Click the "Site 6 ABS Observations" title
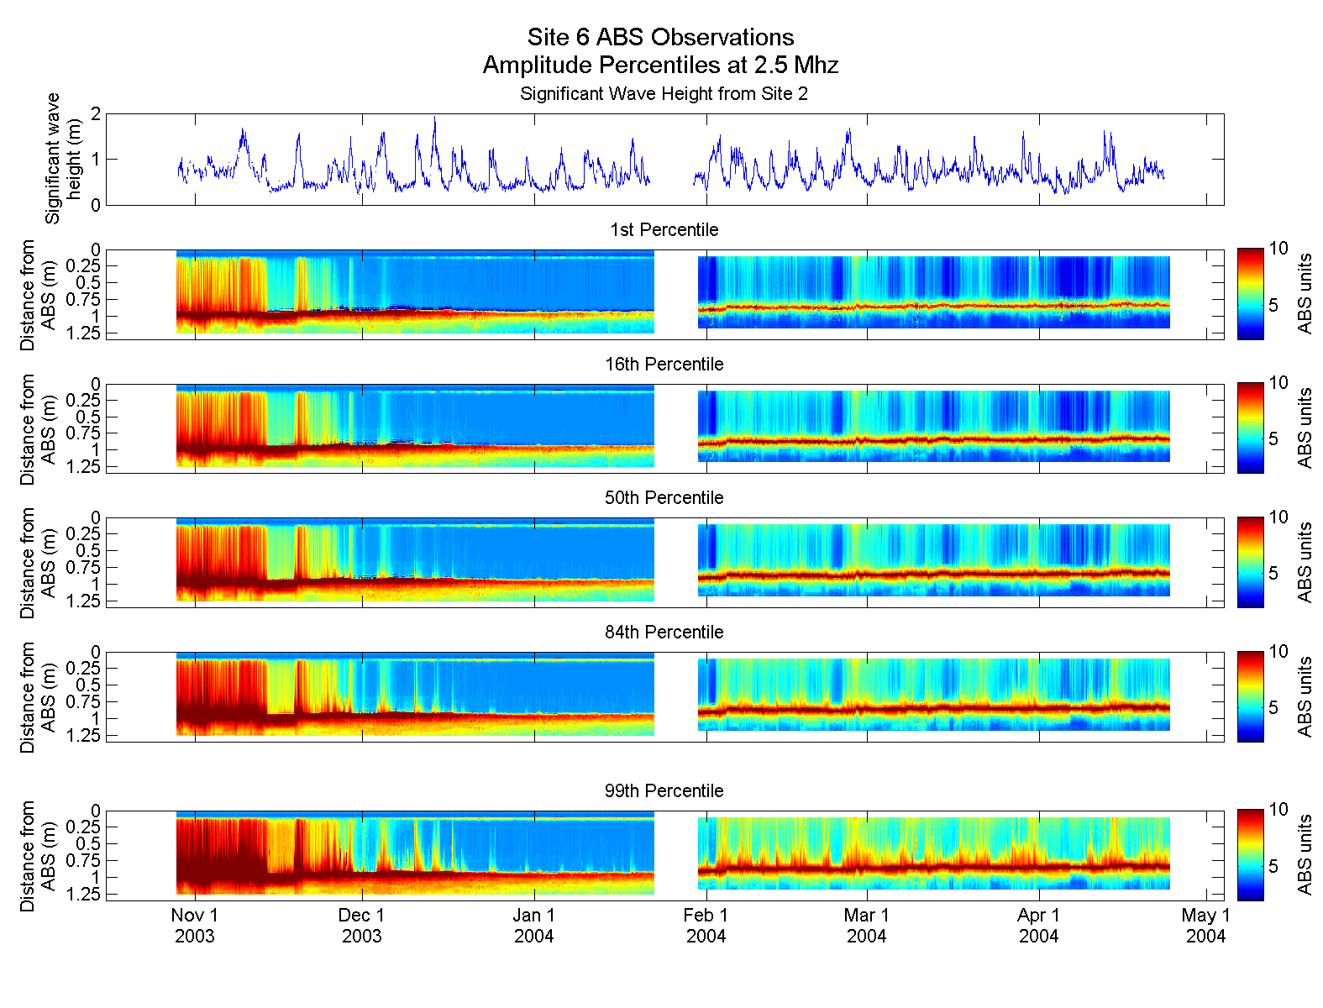Viewport: 1323px width, 1008px height. pos(660,38)
